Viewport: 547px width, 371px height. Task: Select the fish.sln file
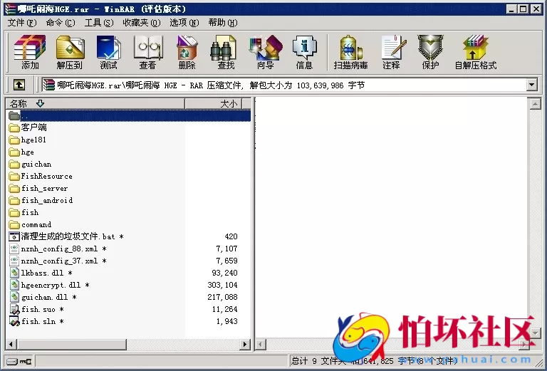pyautogui.click(x=36, y=321)
